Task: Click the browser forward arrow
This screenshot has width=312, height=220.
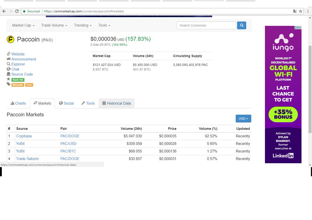Action: pyautogui.click(x=10, y=11)
